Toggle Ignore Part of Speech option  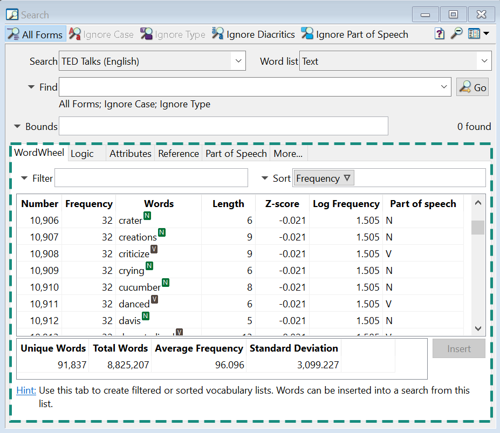pos(355,35)
